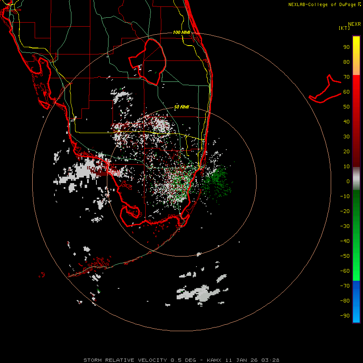The width and height of the screenshot is (363, 363).
Task: Select the positive 20 scale value
Action: point(346,152)
